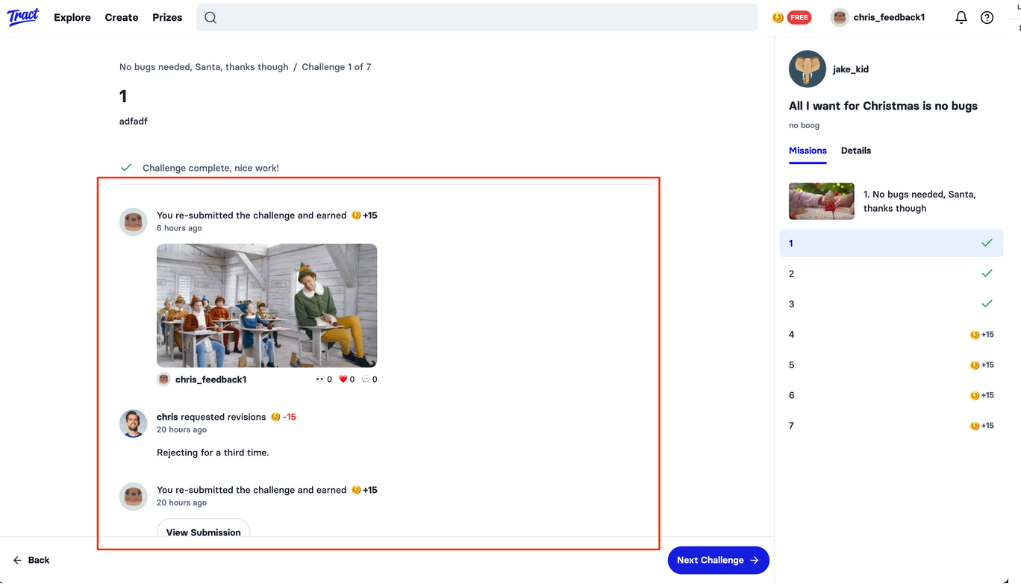The image size is (1021, 586).
Task: Switch to the Details tab
Action: (x=856, y=151)
